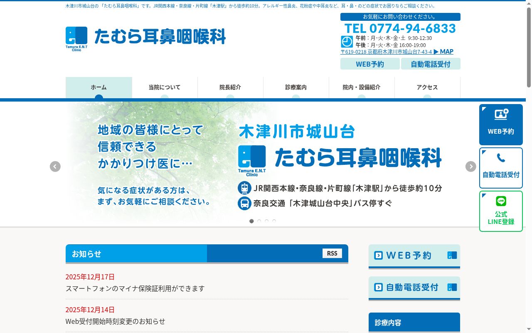The width and height of the screenshot is (532, 333).
Task: Click the 2025年12月14日 news date
Action: click(90, 310)
